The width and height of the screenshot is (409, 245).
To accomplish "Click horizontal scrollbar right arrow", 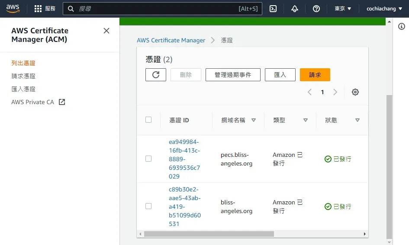I will coord(365,234).
